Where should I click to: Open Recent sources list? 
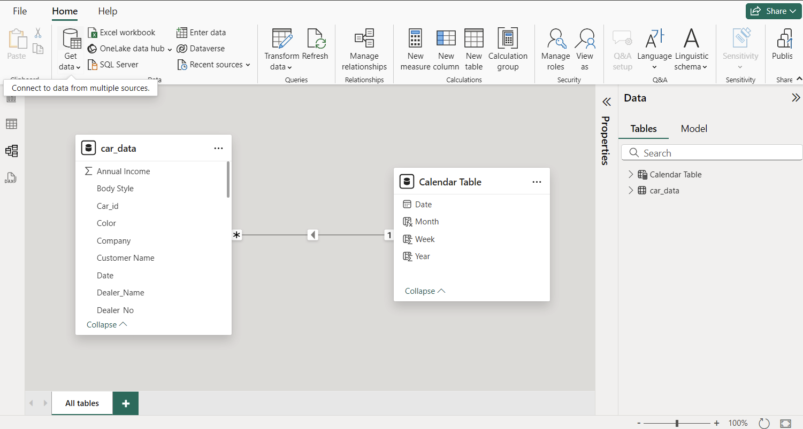[213, 65]
